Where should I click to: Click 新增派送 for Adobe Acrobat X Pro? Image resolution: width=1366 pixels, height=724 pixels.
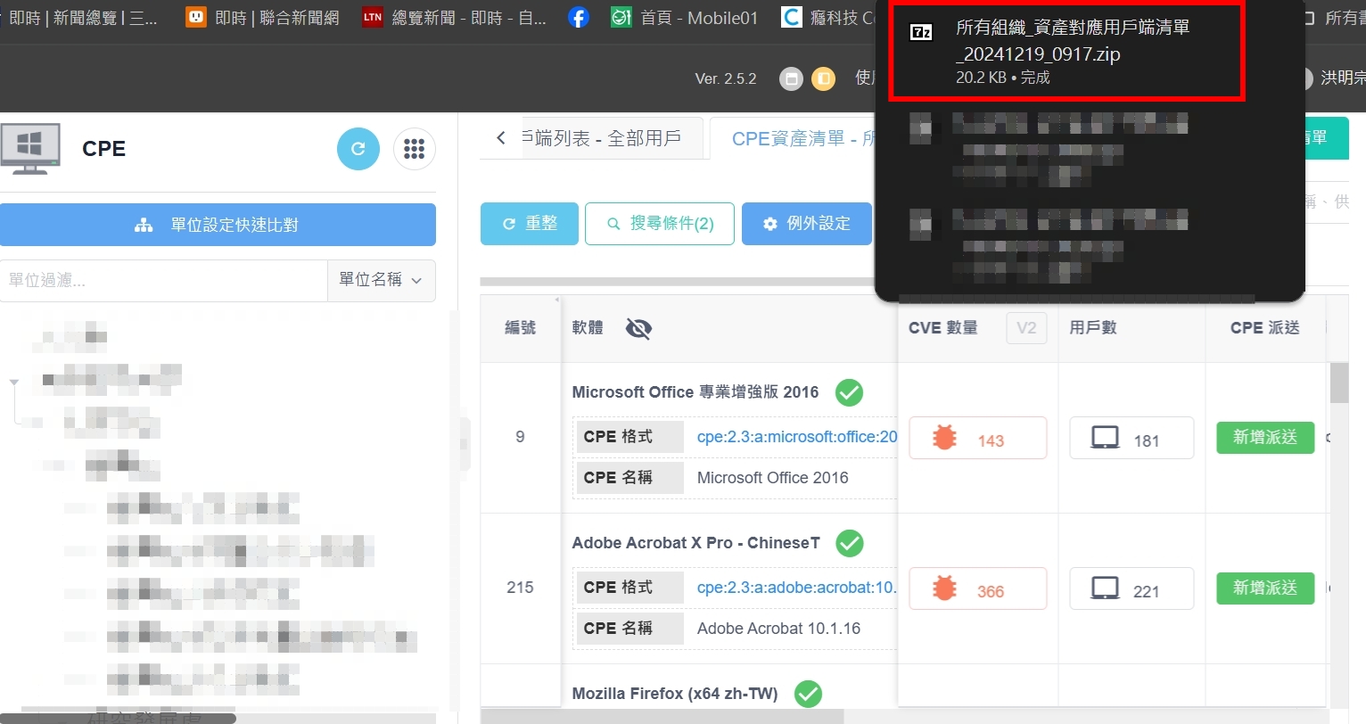[x=1265, y=588]
